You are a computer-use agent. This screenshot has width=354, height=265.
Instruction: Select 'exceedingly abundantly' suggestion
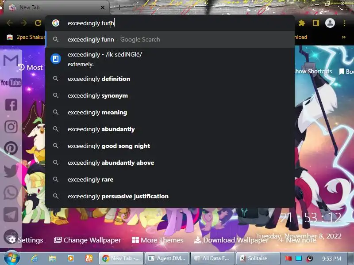(170, 129)
